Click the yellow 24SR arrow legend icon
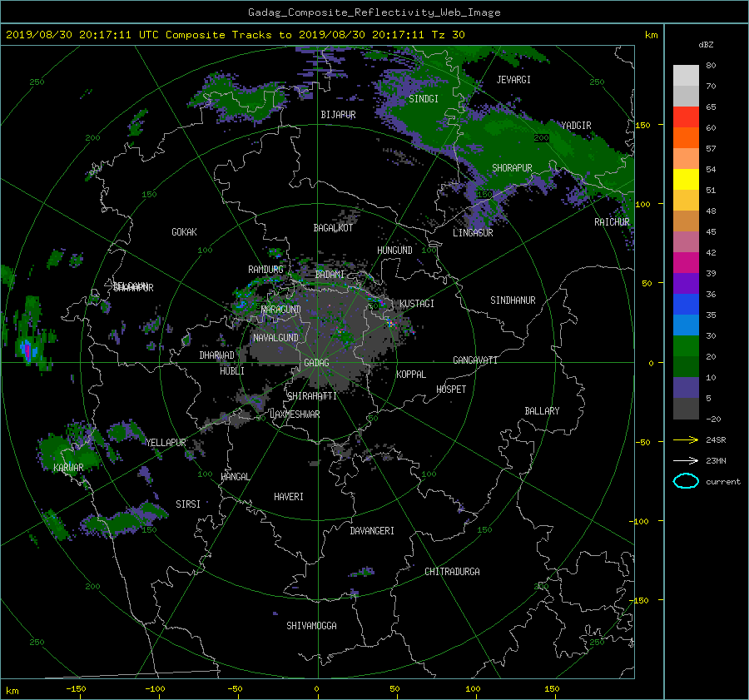This screenshot has width=749, height=700. (686, 439)
